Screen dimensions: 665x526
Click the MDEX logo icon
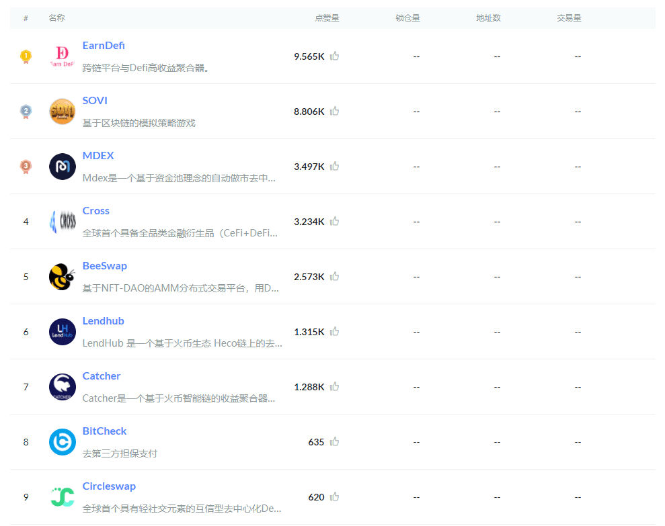click(x=63, y=167)
